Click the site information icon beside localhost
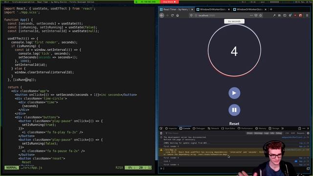 tap(196, 15)
